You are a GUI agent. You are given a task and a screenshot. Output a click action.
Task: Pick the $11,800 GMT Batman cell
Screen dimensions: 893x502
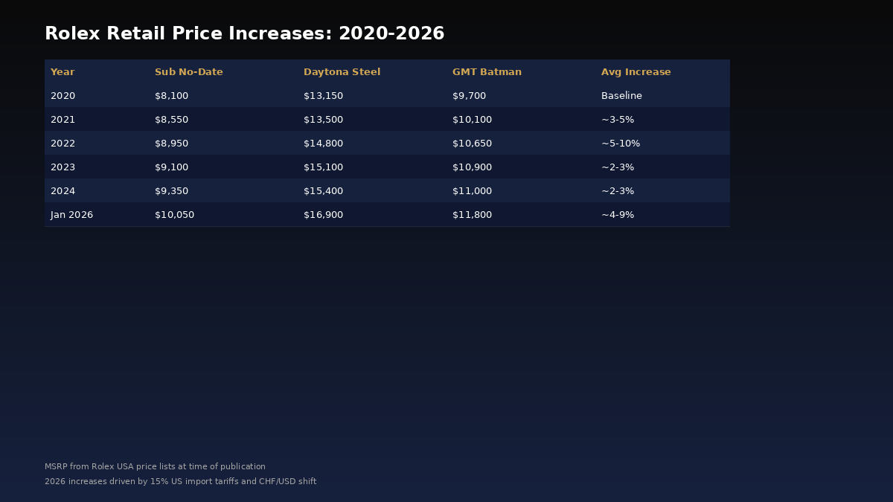click(472, 215)
